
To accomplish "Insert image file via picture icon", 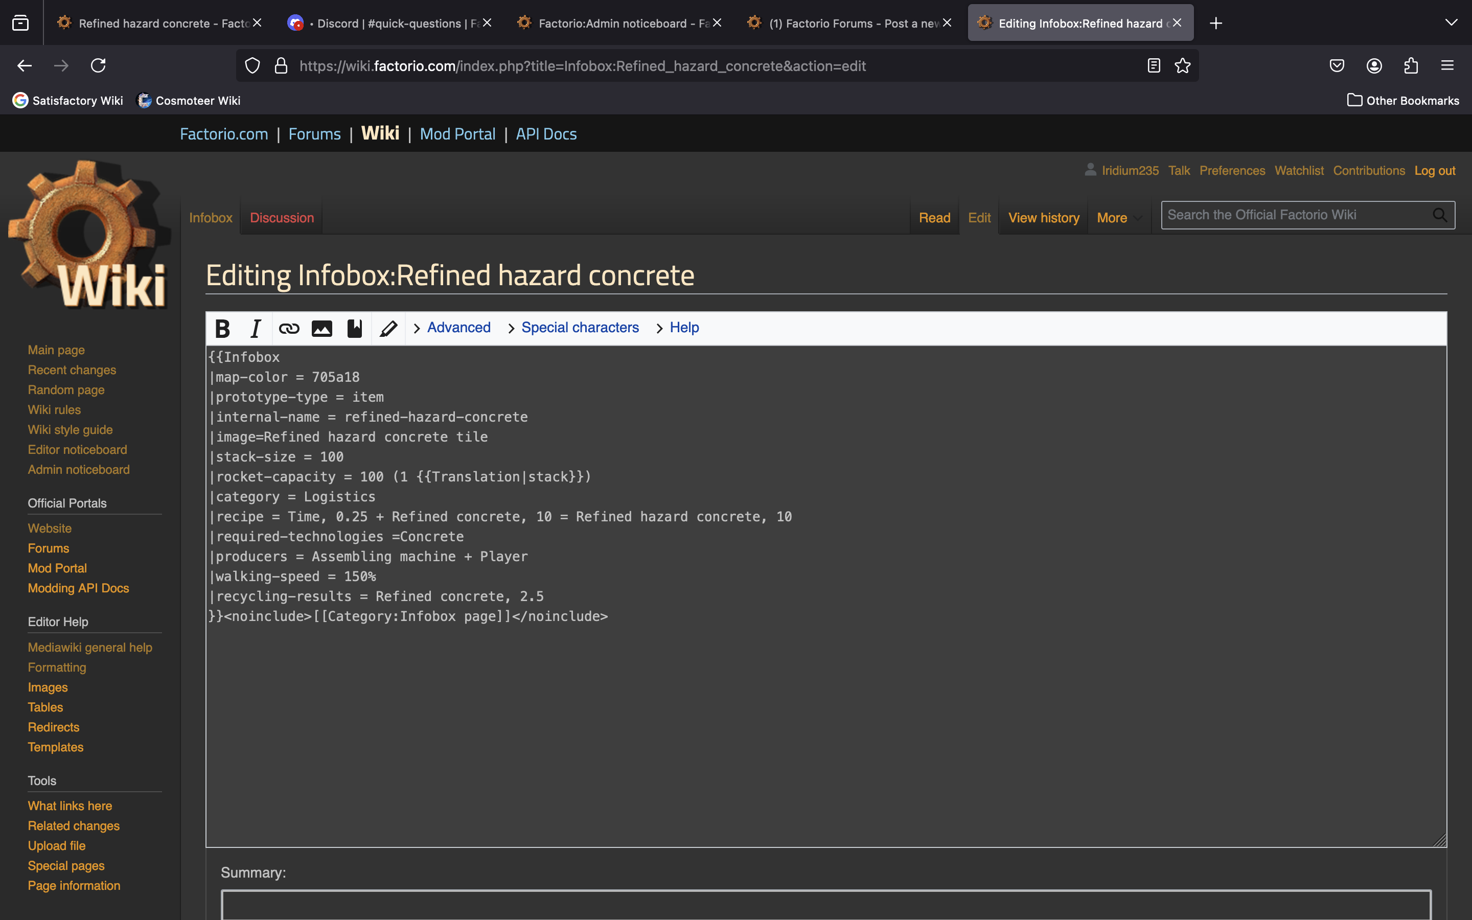I will point(322,329).
